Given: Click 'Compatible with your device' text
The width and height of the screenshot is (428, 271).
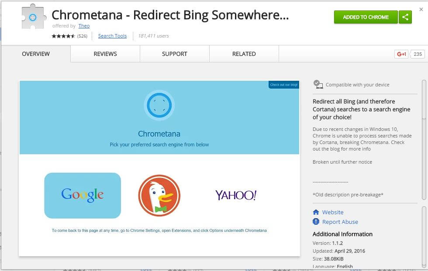Looking at the screenshot, I should tap(358, 85).
